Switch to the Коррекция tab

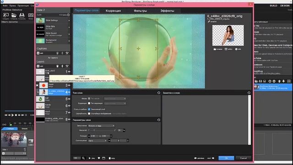click(x=113, y=11)
